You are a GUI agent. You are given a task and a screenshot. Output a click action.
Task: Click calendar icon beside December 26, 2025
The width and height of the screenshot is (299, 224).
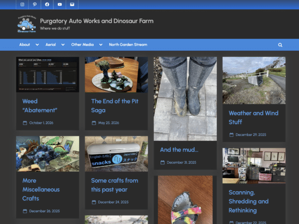point(25,211)
